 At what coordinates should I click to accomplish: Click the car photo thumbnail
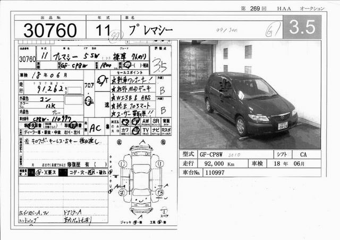[250, 95]
